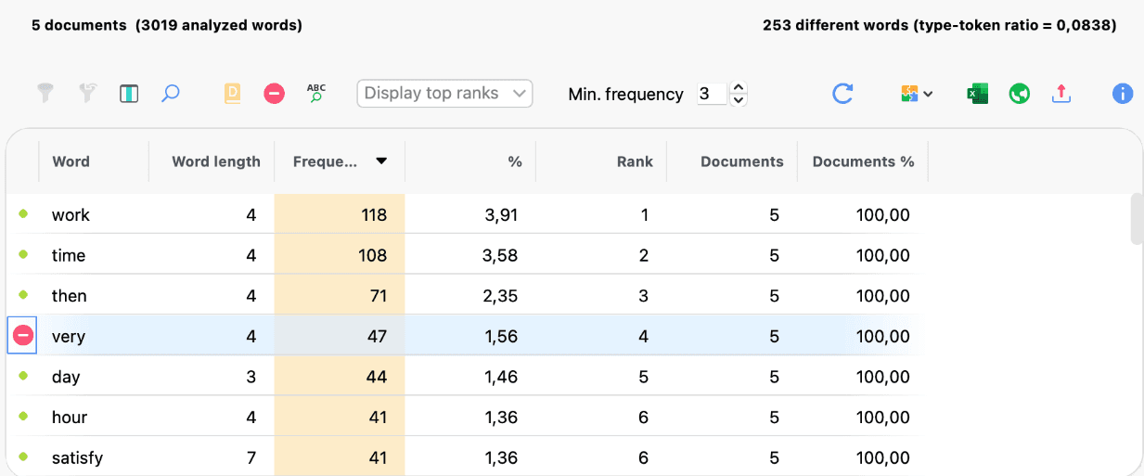Click the yellow dictionary icon
Image resolution: width=1144 pixels, height=476 pixels.
click(x=232, y=94)
